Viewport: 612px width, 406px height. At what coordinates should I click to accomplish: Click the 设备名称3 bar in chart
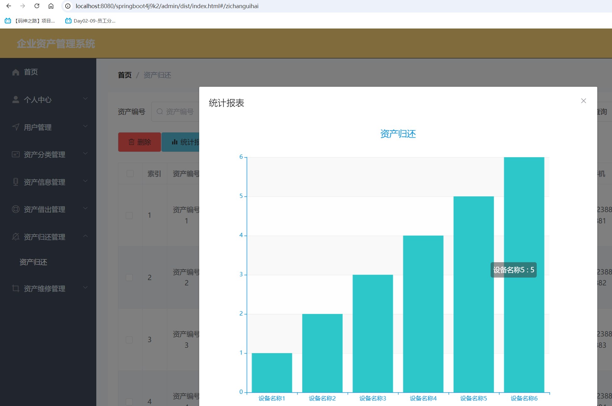pos(373,333)
